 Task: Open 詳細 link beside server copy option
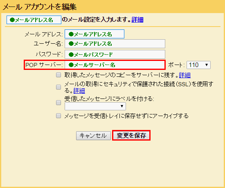coord(185,75)
